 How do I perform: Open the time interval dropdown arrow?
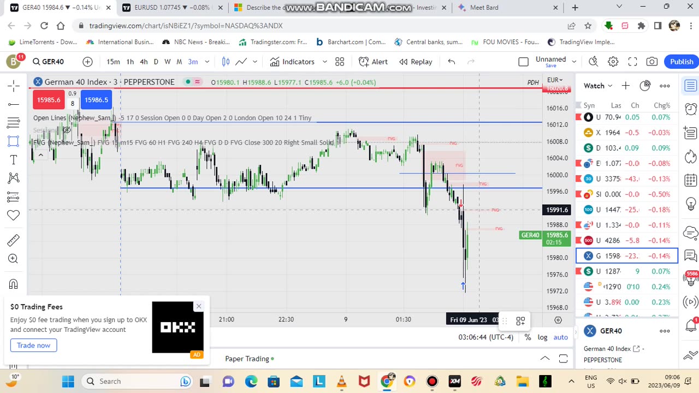(207, 62)
